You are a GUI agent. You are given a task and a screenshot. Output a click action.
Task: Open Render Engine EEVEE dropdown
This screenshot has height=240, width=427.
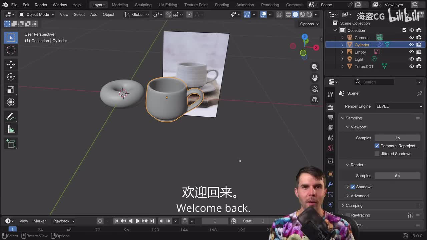399,106
